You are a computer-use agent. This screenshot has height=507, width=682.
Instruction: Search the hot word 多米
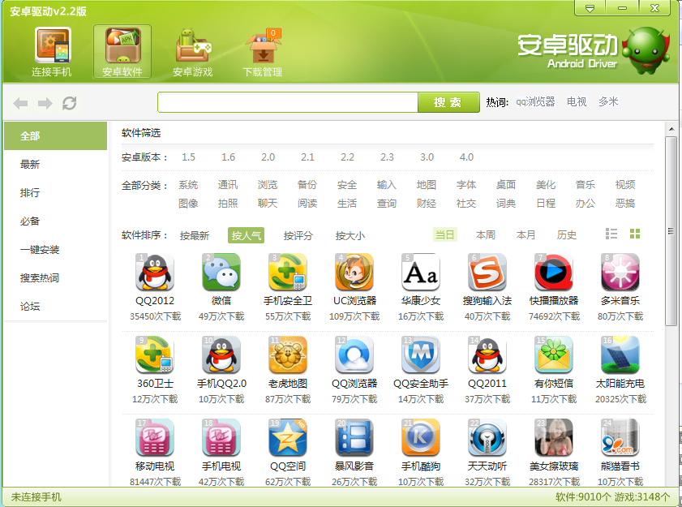[x=608, y=102]
